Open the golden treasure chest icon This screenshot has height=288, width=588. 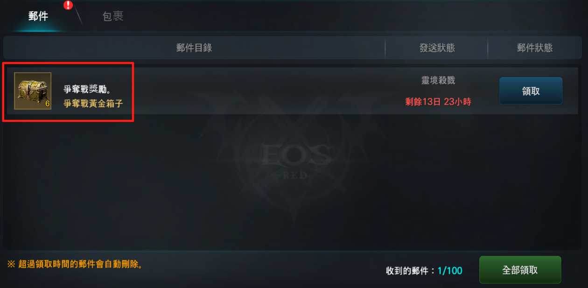click(33, 91)
